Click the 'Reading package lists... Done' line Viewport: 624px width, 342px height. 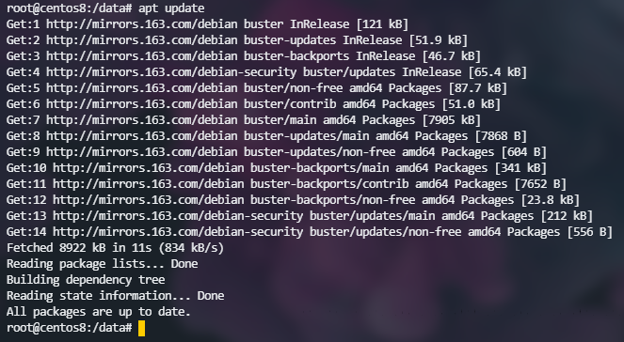click(x=103, y=264)
